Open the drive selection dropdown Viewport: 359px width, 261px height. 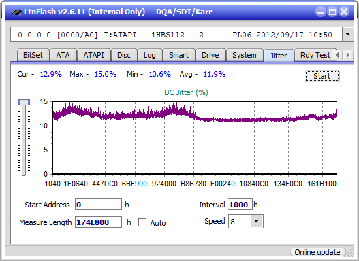(348, 35)
